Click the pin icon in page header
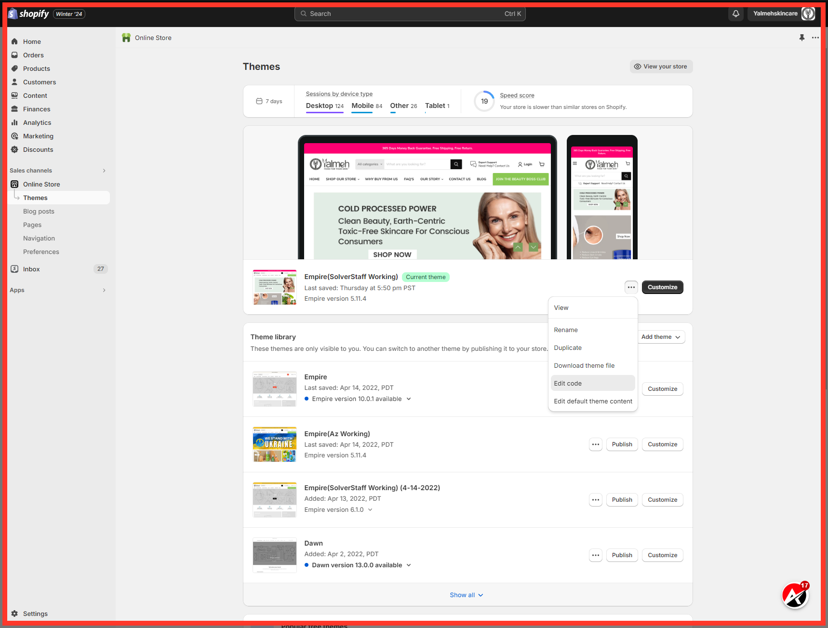 [801, 38]
